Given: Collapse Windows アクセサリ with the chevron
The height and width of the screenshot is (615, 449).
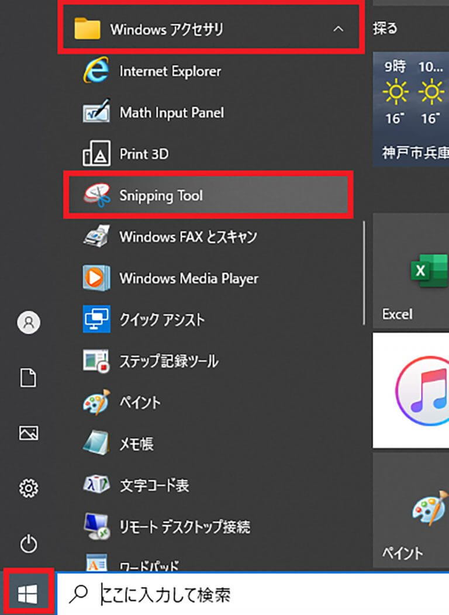Looking at the screenshot, I should pyautogui.click(x=338, y=29).
